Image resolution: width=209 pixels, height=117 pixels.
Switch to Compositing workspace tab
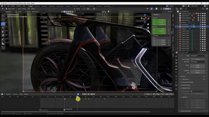coord(91,6)
